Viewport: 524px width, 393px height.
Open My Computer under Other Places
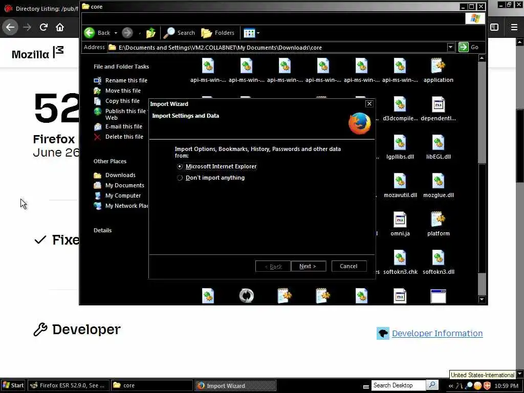click(117, 195)
